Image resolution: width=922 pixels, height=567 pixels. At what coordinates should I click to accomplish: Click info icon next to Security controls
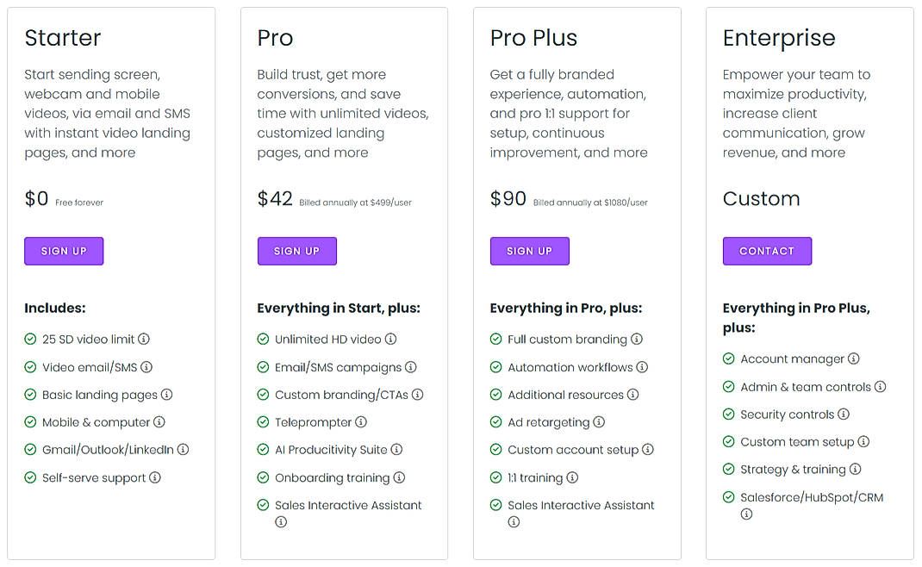pos(844,414)
